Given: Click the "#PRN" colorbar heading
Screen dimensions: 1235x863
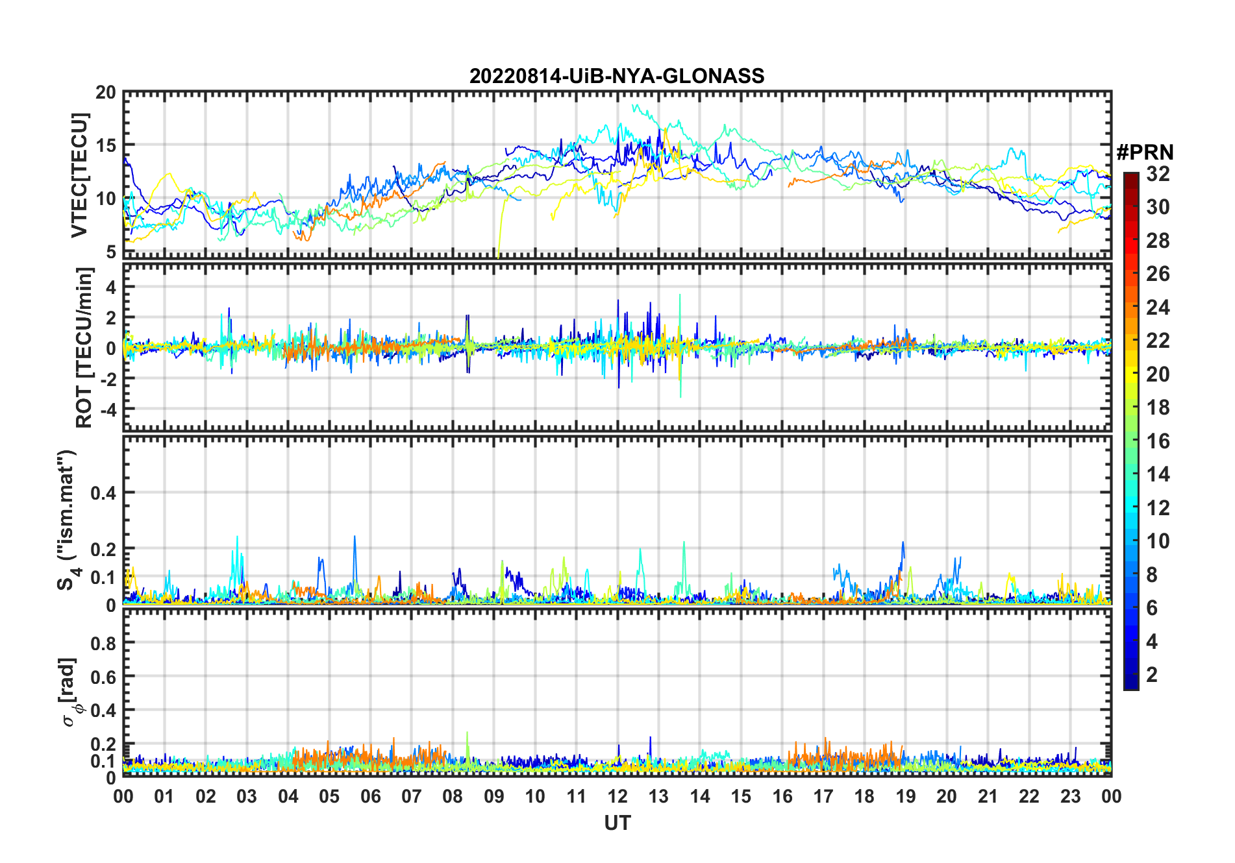Looking at the screenshot, I should point(1145,152).
